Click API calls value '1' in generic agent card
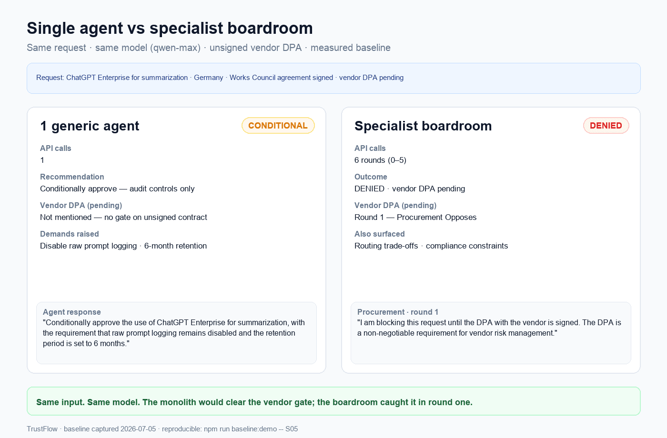This screenshot has height=438, width=667. point(42,160)
